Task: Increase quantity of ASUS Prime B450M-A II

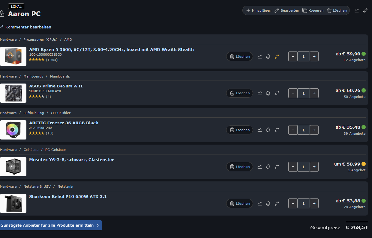Action: coord(314,93)
